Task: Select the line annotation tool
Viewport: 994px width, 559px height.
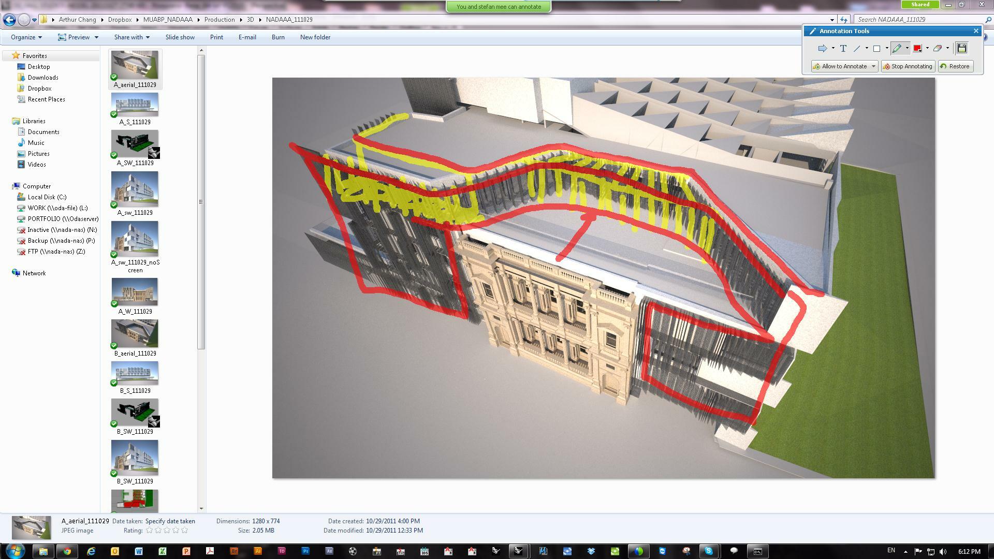Action: tap(857, 49)
